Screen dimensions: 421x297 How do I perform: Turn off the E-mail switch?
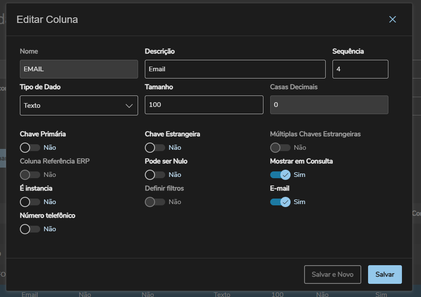tap(280, 202)
